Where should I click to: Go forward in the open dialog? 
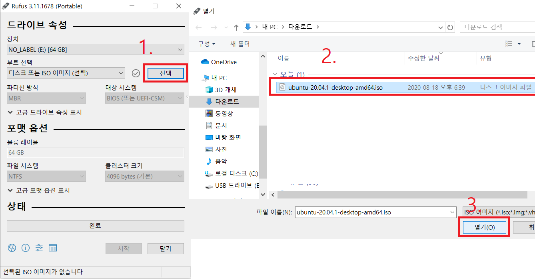(x=214, y=27)
